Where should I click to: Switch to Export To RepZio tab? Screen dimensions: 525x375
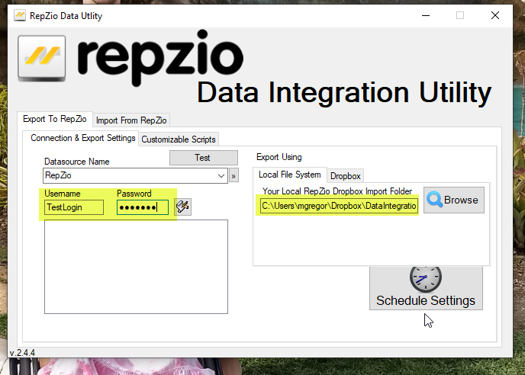click(55, 119)
